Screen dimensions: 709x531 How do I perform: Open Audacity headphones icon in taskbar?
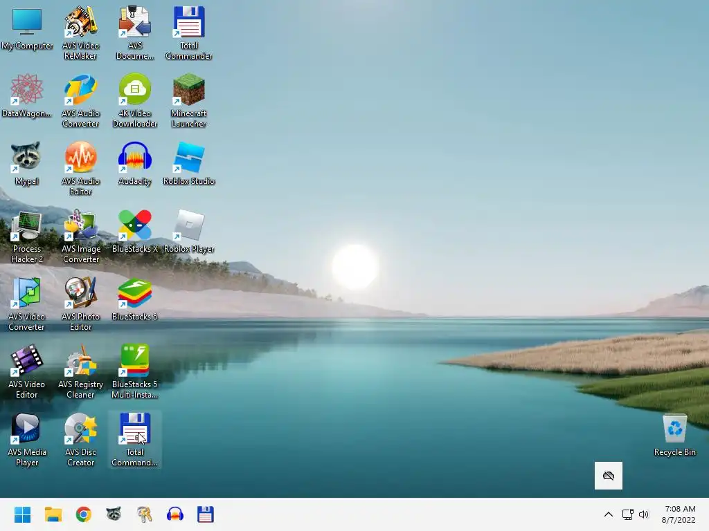(x=175, y=514)
